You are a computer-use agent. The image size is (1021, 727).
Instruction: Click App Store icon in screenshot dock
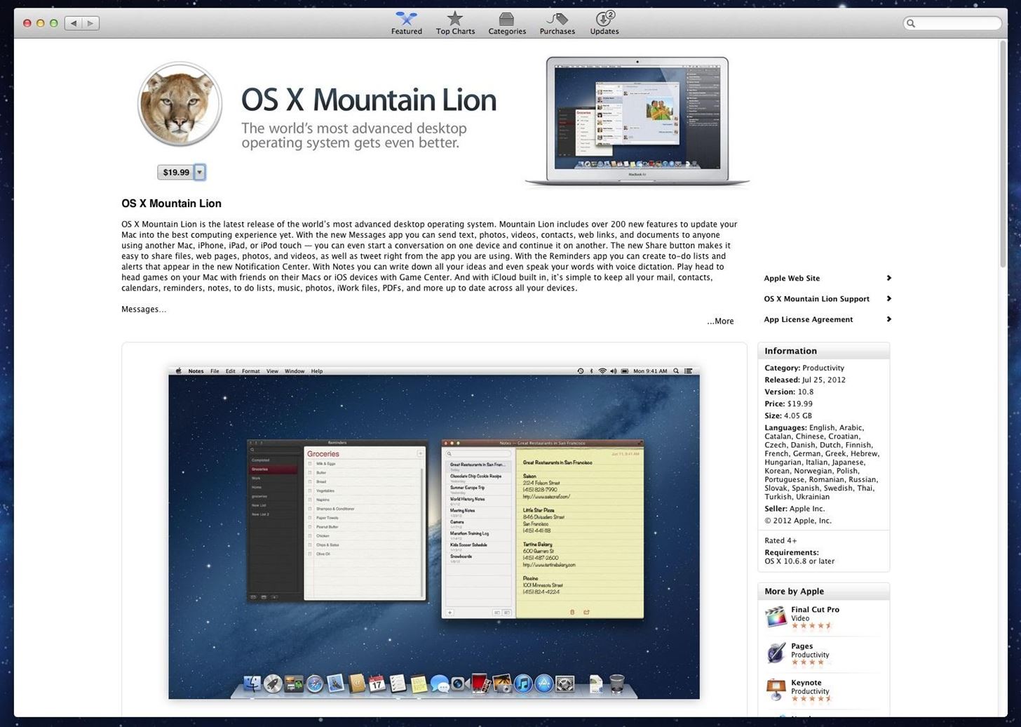[x=544, y=683]
